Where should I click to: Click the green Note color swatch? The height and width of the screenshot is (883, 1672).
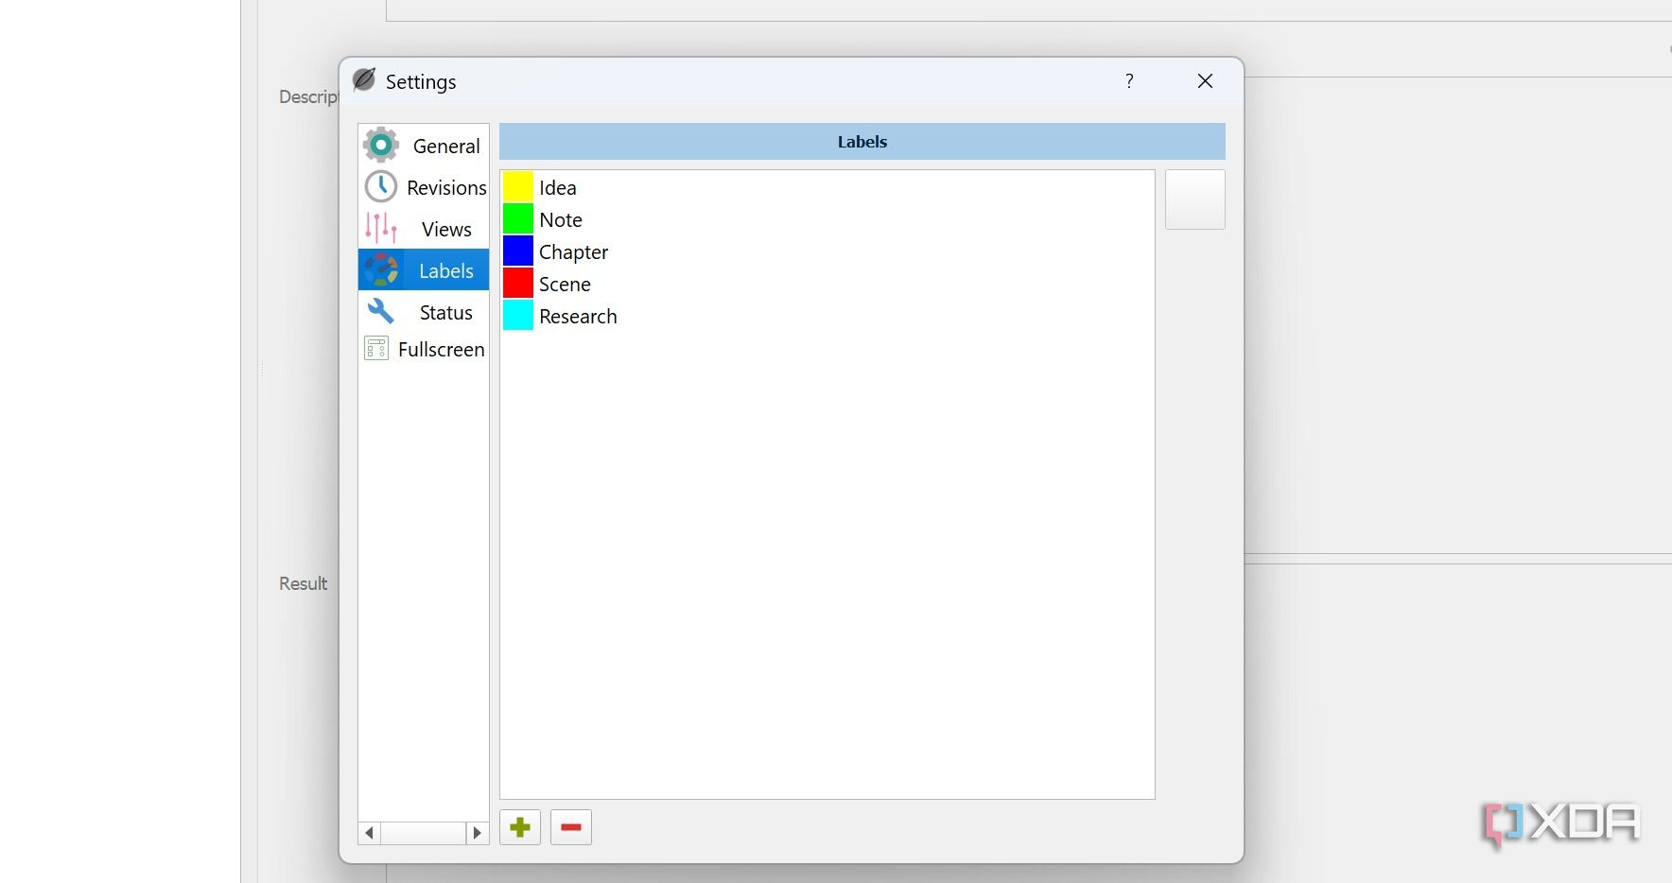click(518, 219)
